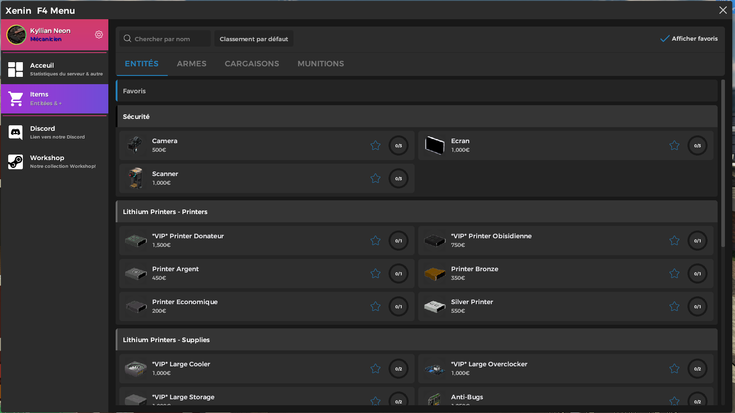Click search magnifier icon
Viewport: 735px width, 413px height.
point(128,39)
